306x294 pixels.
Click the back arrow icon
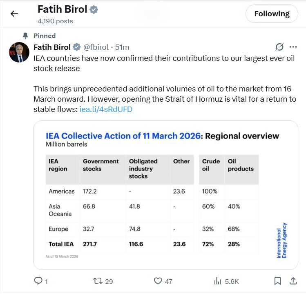pyautogui.click(x=14, y=13)
